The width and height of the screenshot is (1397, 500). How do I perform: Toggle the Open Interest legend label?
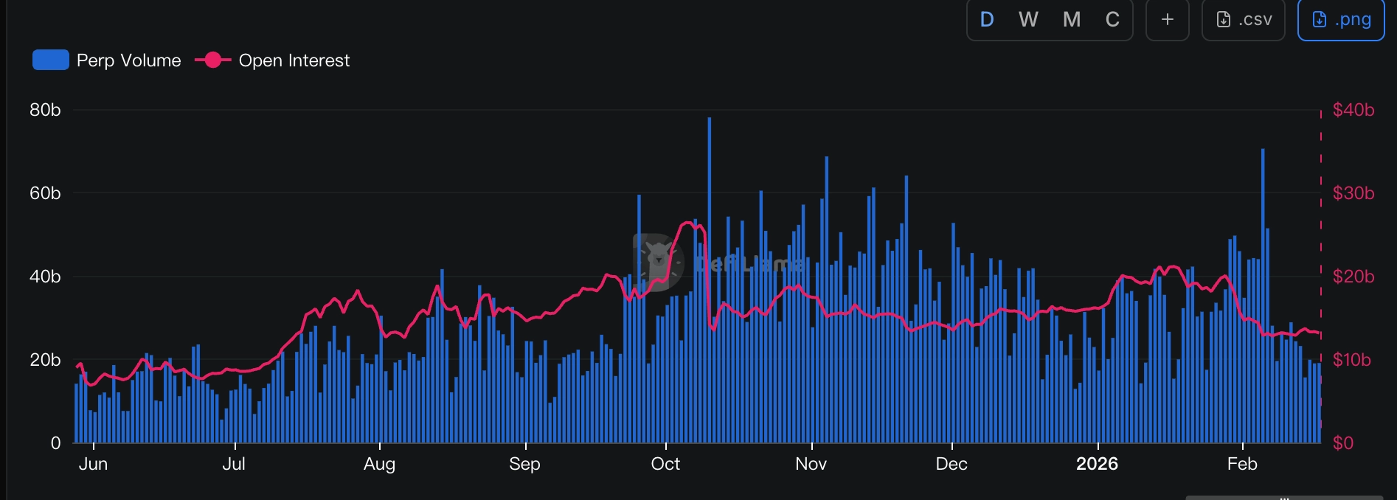pyautogui.click(x=294, y=60)
